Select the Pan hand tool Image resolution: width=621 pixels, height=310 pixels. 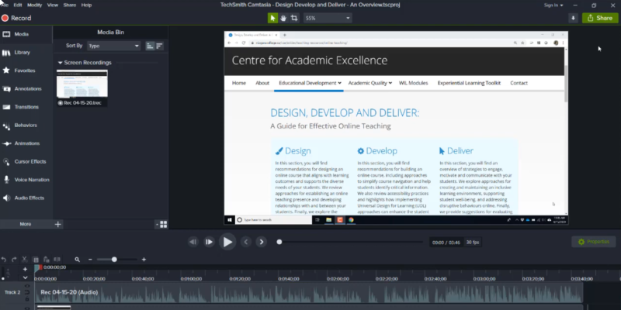tap(283, 18)
